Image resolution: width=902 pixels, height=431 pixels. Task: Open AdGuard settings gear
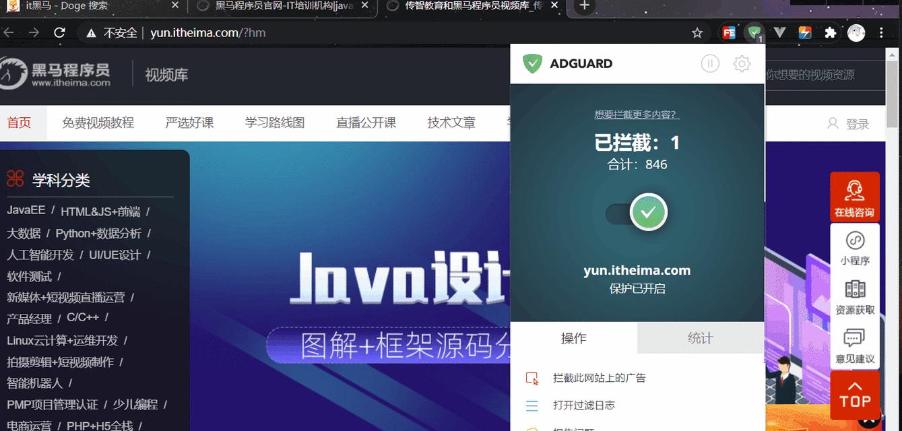[742, 64]
